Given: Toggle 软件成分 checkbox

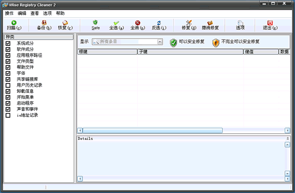Looking at the screenshot, I should [x=8, y=49].
